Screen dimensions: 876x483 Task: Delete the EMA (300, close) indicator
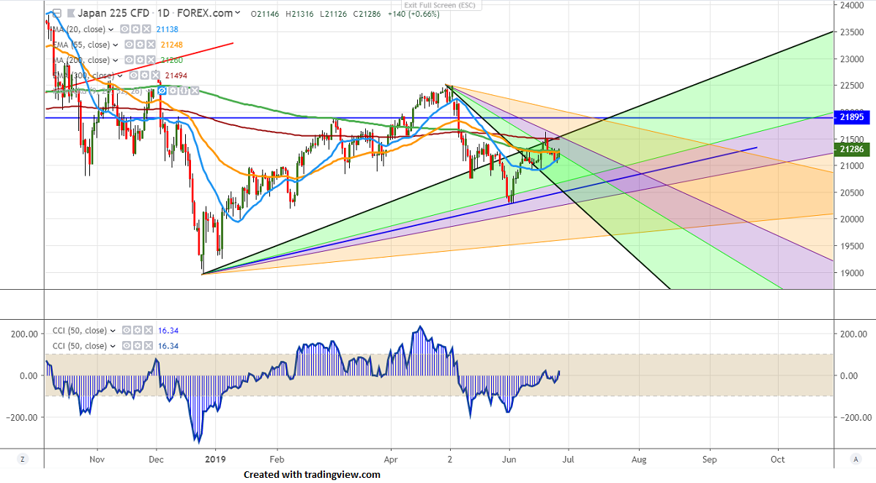[x=154, y=75]
